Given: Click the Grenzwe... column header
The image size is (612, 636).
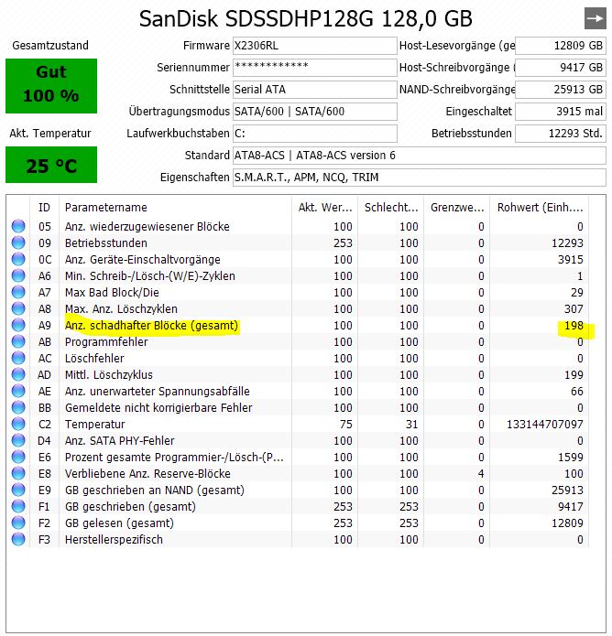Looking at the screenshot, I should pyautogui.click(x=457, y=207).
